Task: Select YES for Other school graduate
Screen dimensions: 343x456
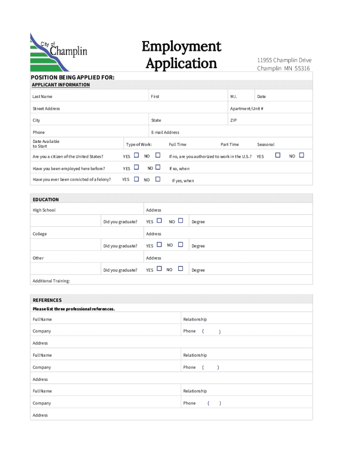Action: (x=159, y=269)
